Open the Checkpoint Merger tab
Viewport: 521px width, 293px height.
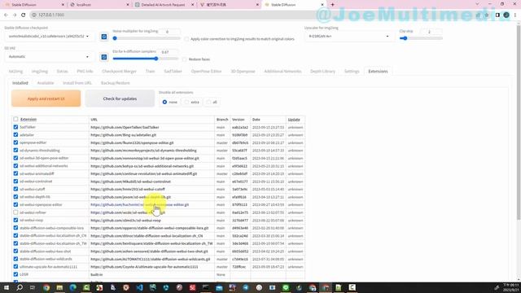point(119,72)
